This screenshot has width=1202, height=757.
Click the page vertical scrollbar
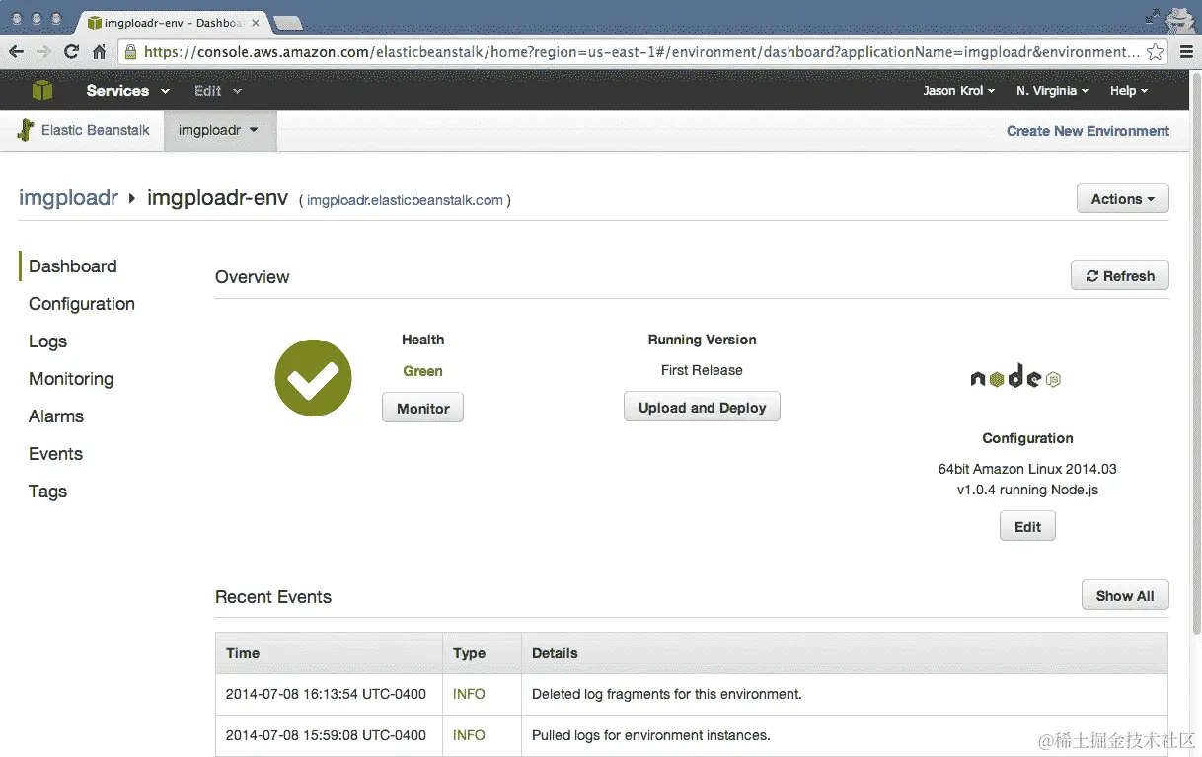1196,355
